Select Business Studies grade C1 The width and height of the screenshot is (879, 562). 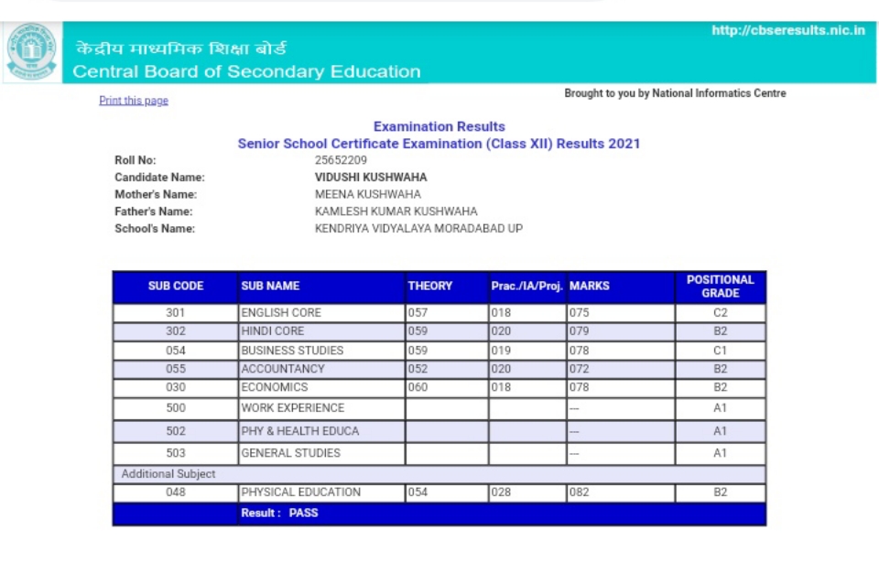[x=721, y=351]
